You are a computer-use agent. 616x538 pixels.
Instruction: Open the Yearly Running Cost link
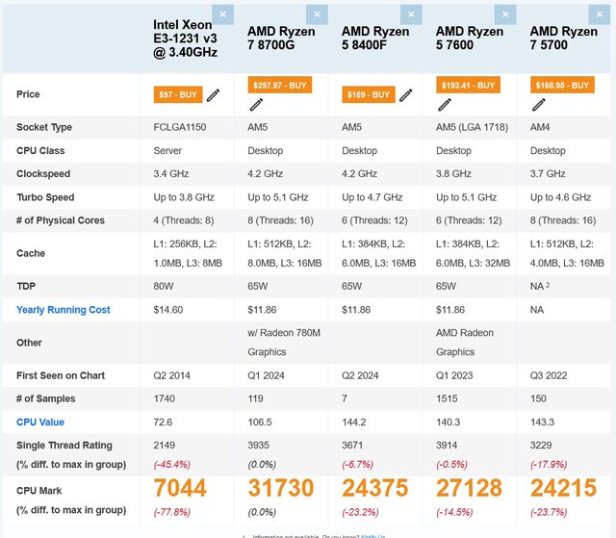(64, 310)
